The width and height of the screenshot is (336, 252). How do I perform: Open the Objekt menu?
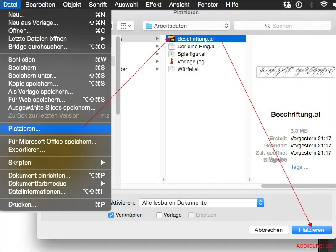coord(72,5)
